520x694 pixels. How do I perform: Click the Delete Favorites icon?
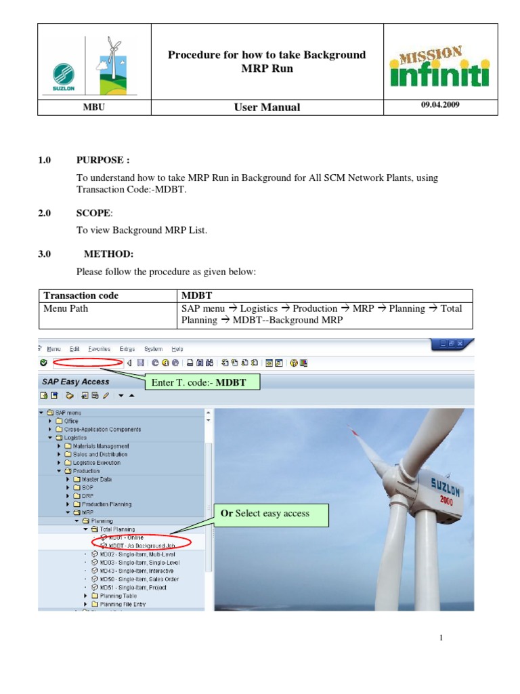pyautogui.click(x=95, y=396)
